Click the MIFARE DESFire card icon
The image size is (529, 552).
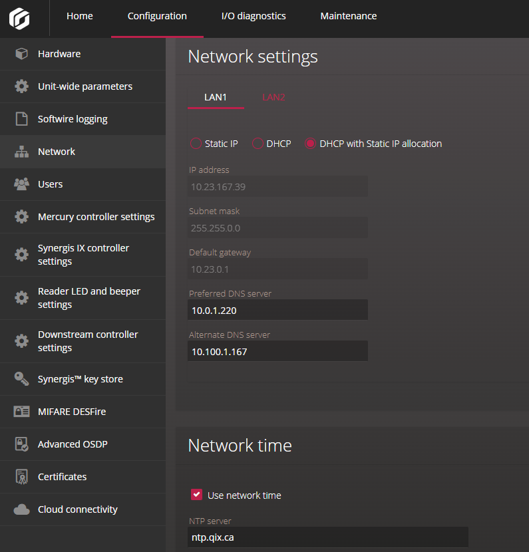pos(22,412)
